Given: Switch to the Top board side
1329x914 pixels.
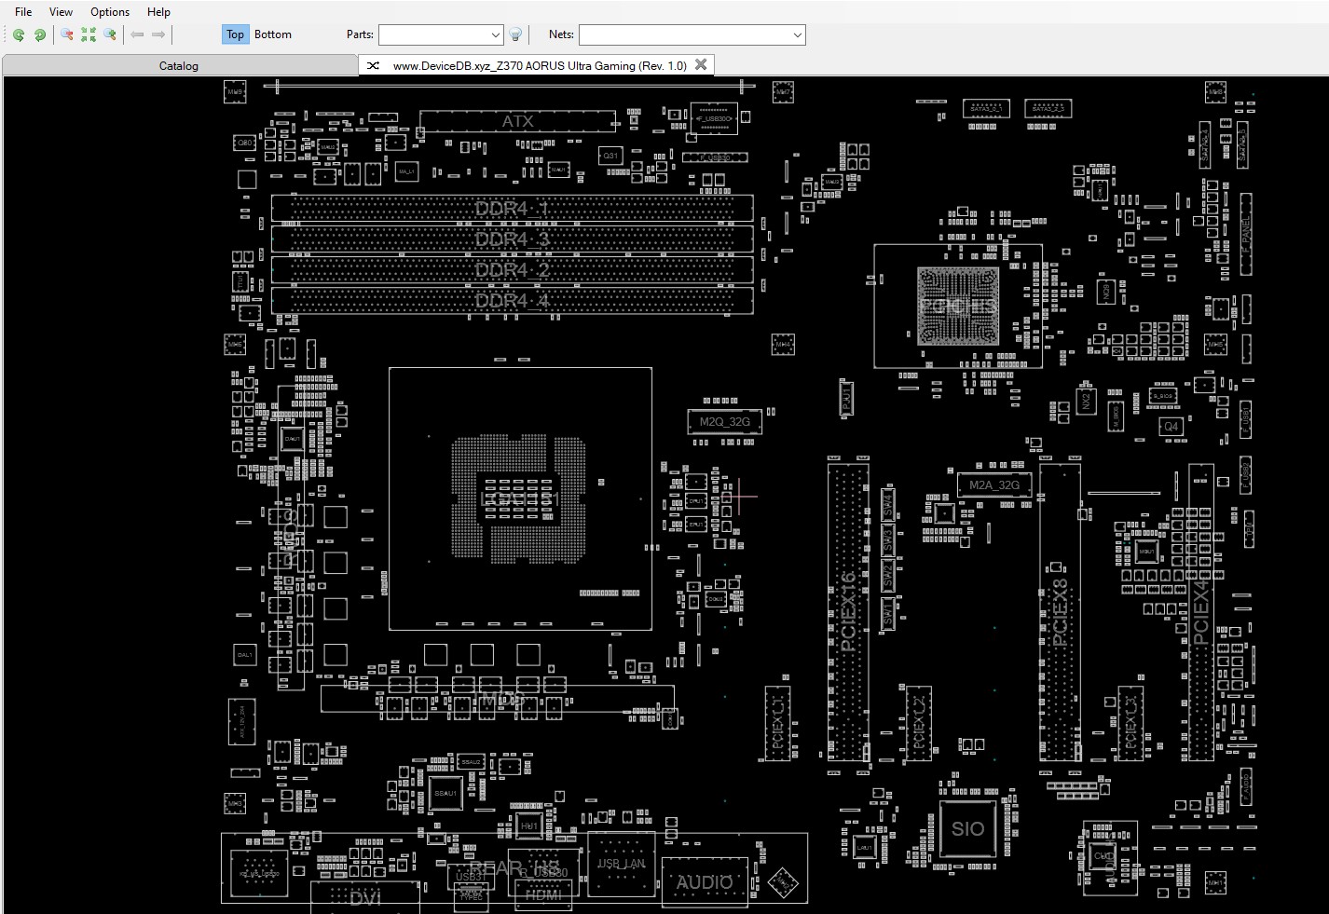Looking at the screenshot, I should tap(235, 34).
